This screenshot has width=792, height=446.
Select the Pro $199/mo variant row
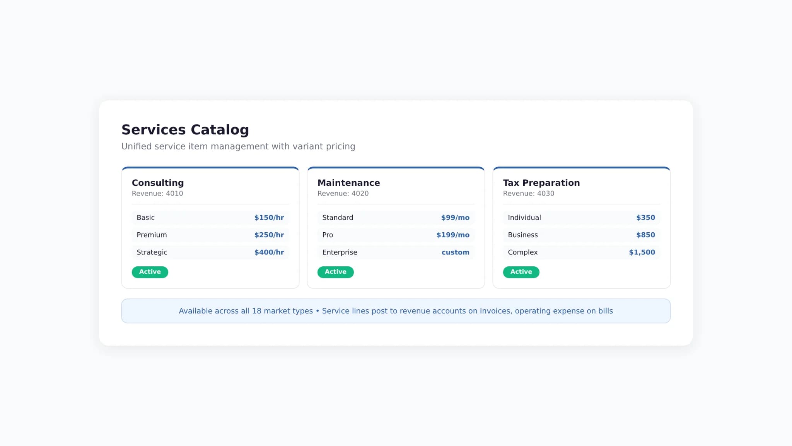(x=396, y=235)
